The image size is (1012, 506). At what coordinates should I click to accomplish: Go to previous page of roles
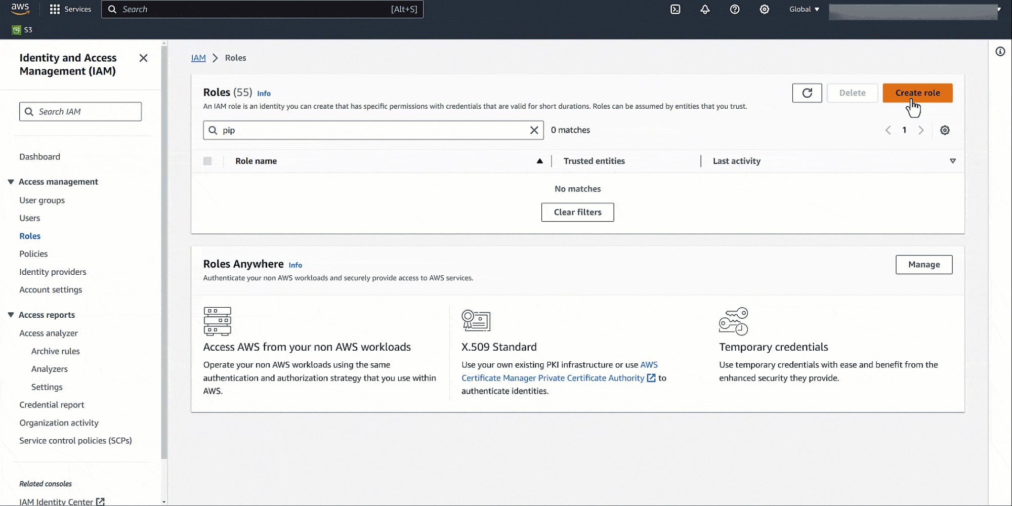pos(888,130)
